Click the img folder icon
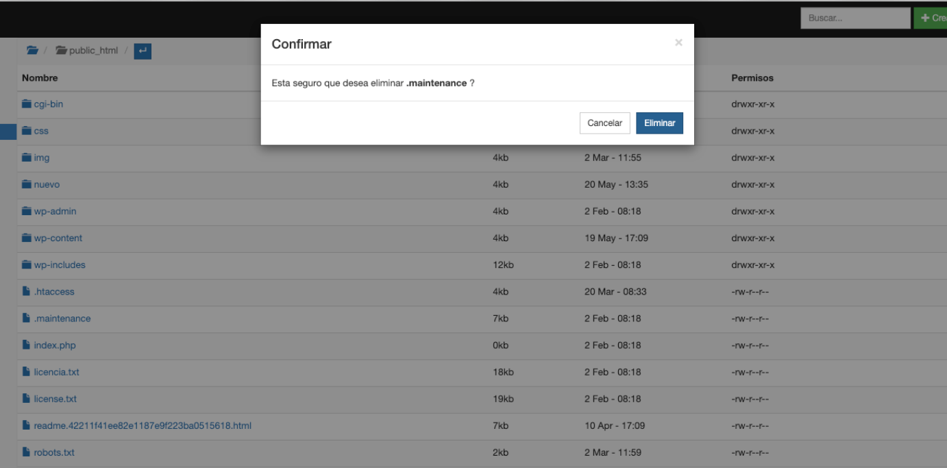The height and width of the screenshot is (468, 947). pyautogui.click(x=27, y=158)
